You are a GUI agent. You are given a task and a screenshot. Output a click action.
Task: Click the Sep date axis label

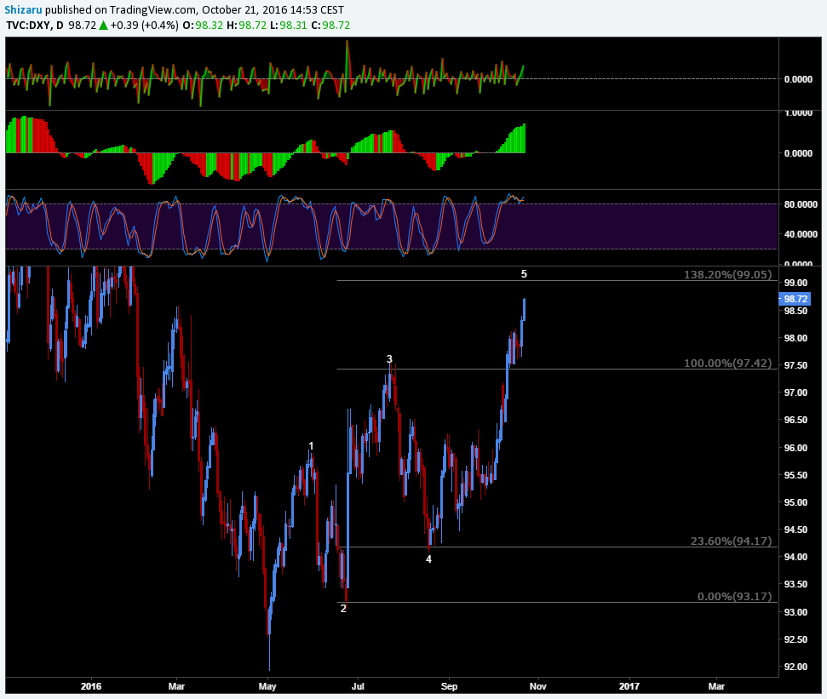click(x=450, y=686)
